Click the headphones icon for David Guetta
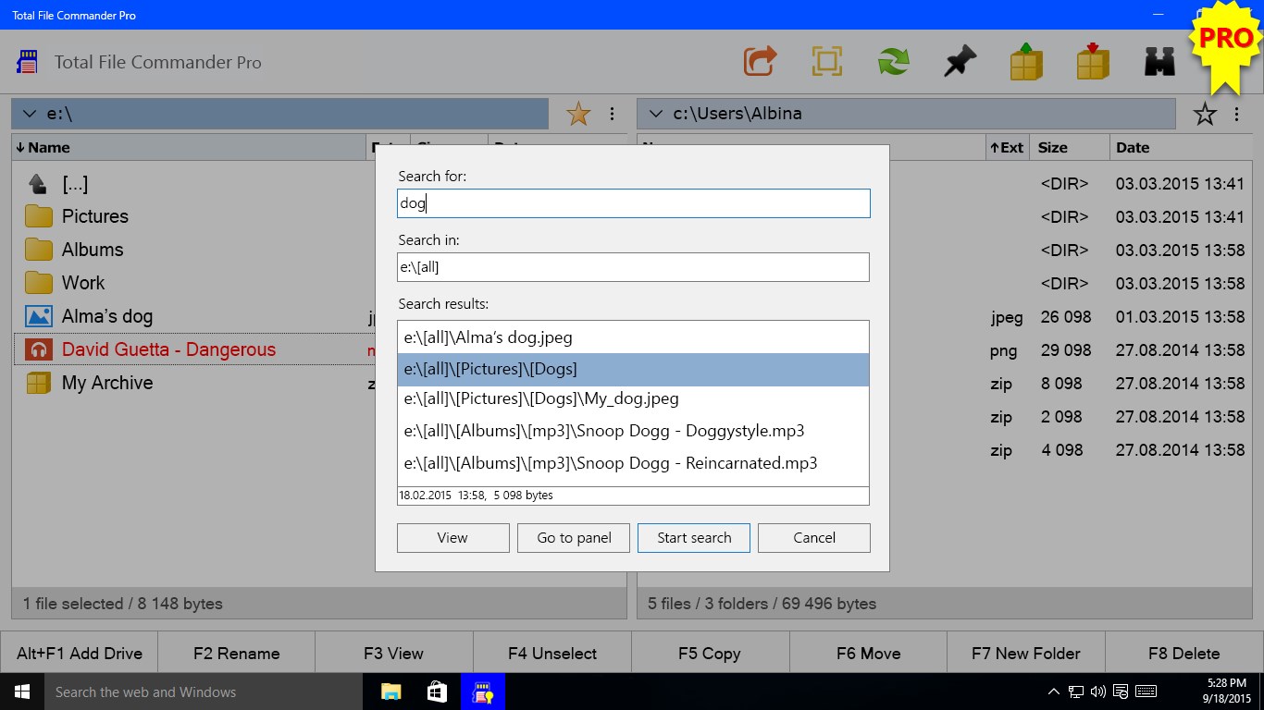1264x710 pixels. (x=38, y=349)
